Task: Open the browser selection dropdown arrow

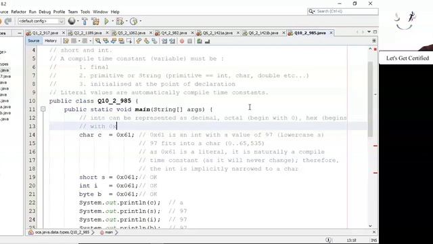Action: coord(78,21)
